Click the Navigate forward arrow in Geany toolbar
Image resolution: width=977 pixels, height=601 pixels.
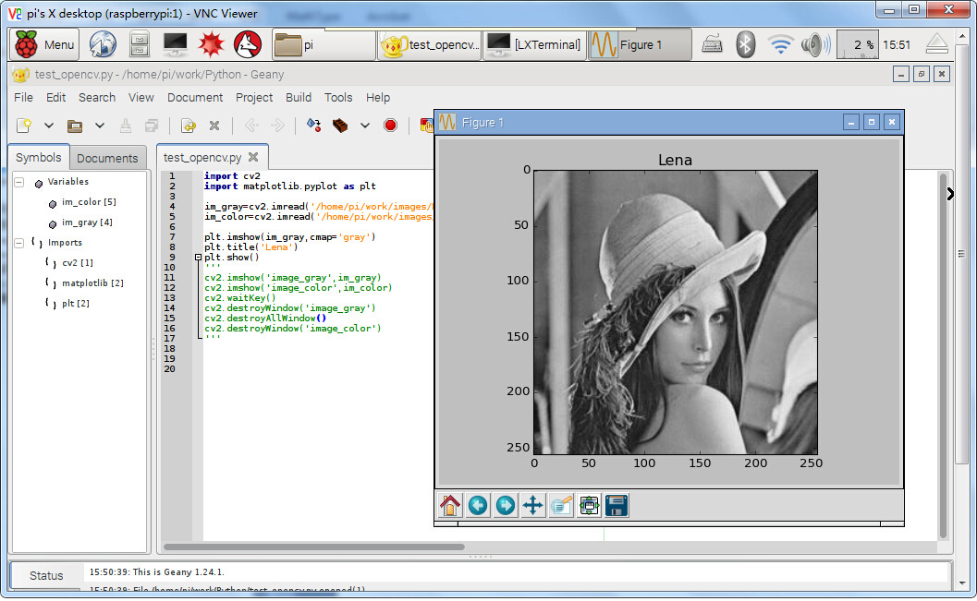click(x=277, y=126)
